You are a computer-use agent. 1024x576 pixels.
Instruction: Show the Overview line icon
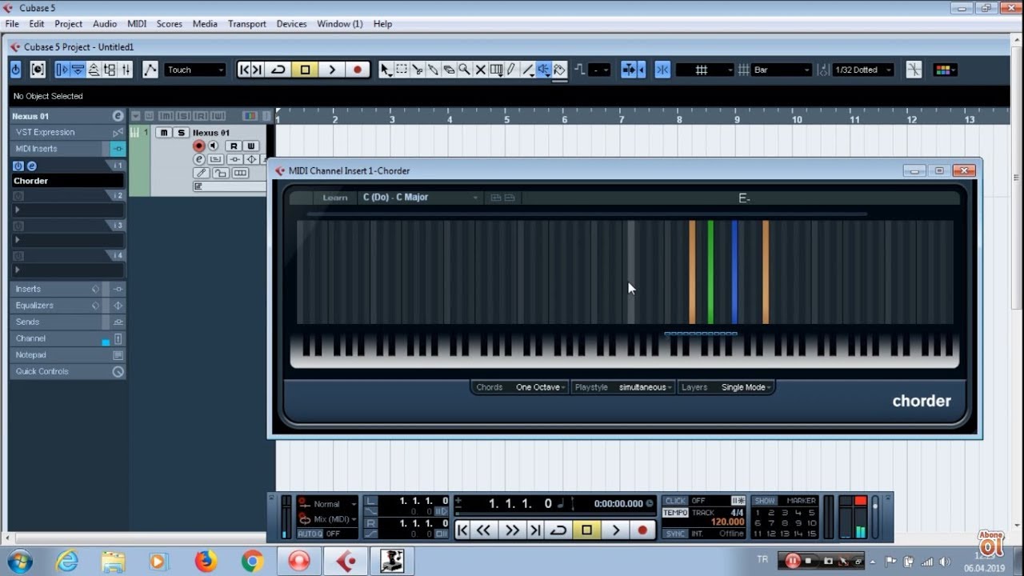click(94, 70)
